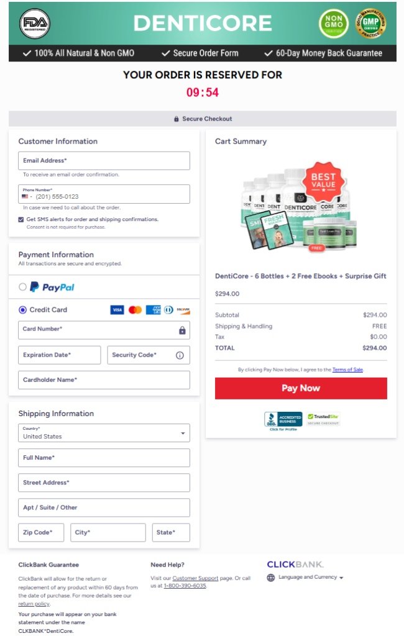Image resolution: width=404 pixels, height=636 pixels.
Task: Click the TrustedSite secure checkout badge
Action: (322, 418)
